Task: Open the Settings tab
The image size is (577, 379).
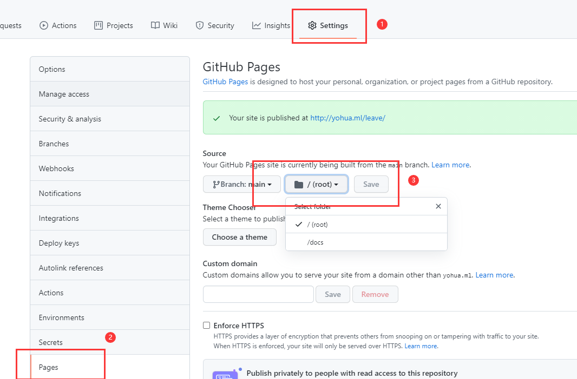Action: (x=328, y=25)
